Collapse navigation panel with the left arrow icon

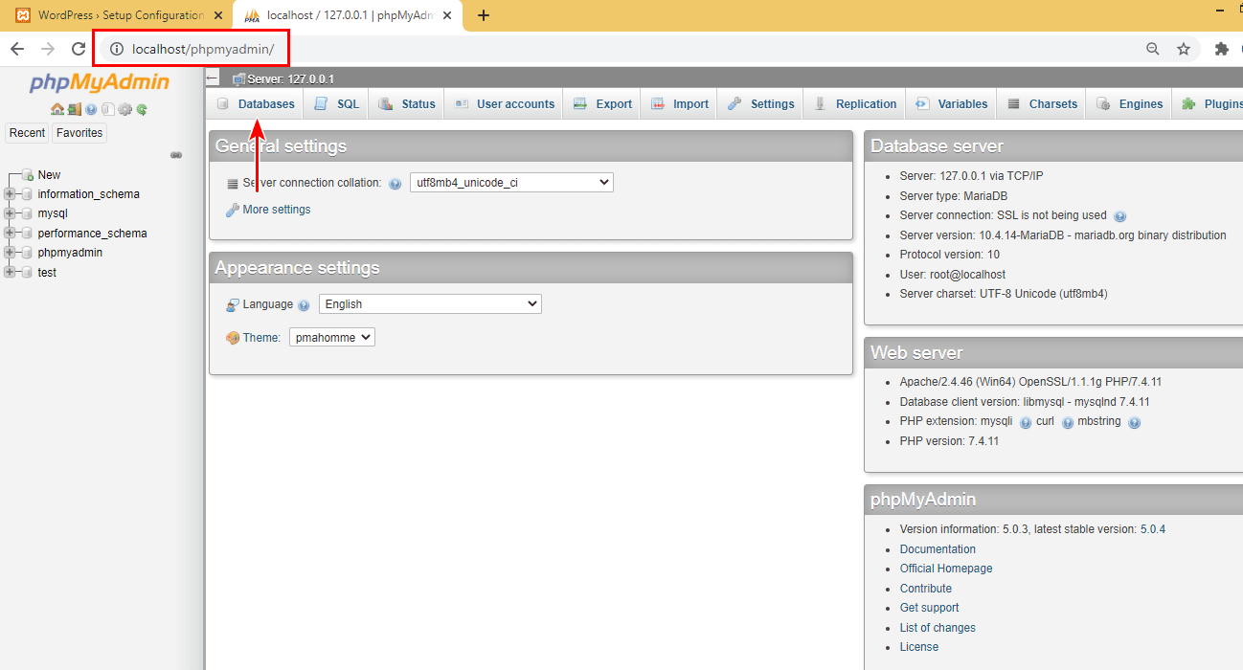(213, 78)
